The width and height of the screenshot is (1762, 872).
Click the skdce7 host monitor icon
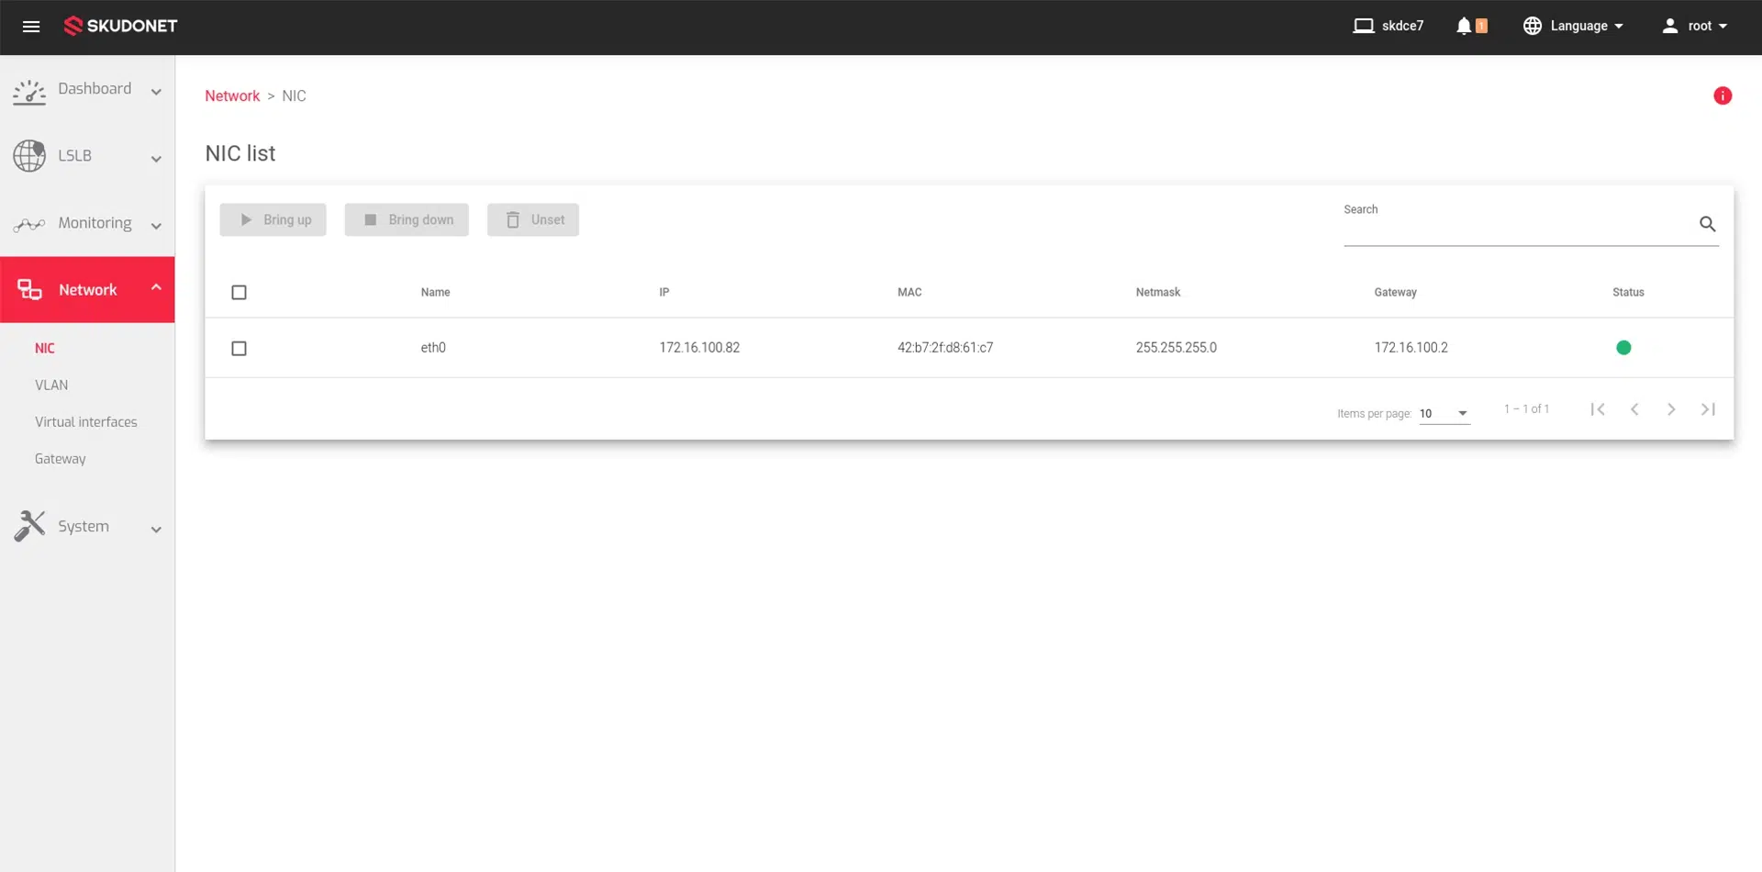pyautogui.click(x=1363, y=27)
